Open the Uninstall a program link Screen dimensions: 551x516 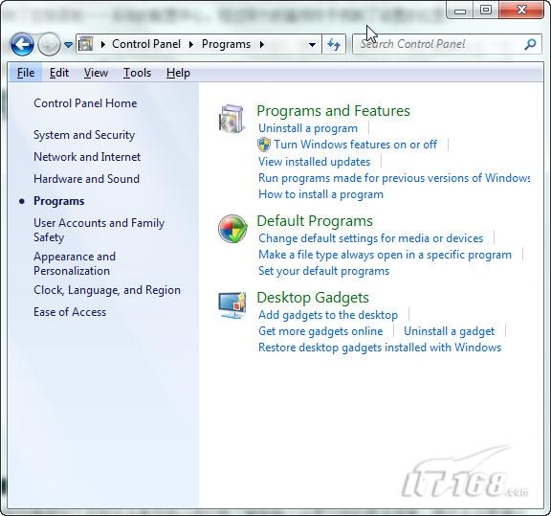pyautogui.click(x=308, y=128)
